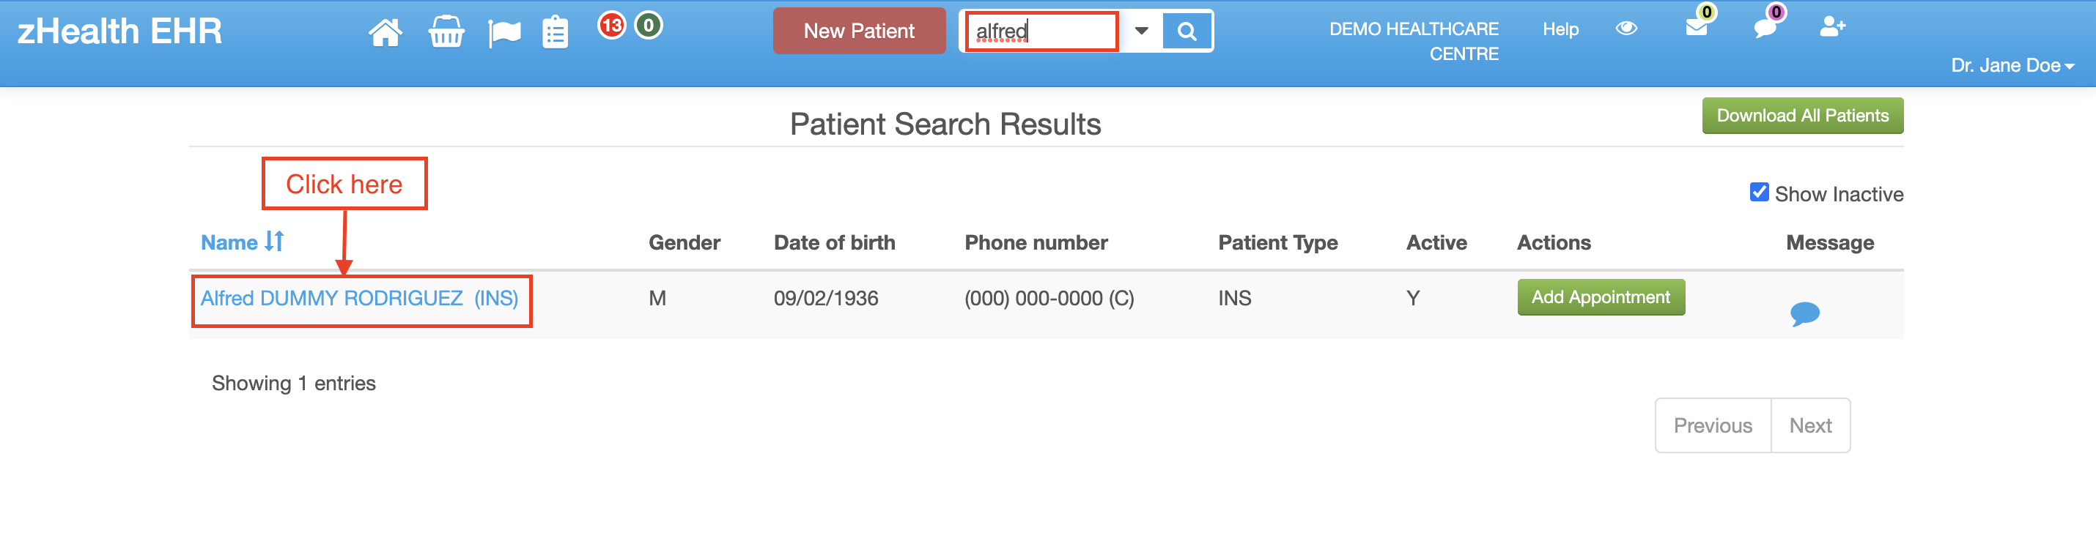Open the chat messages icon
Screen dimensions: 2096x533
(x=1765, y=29)
